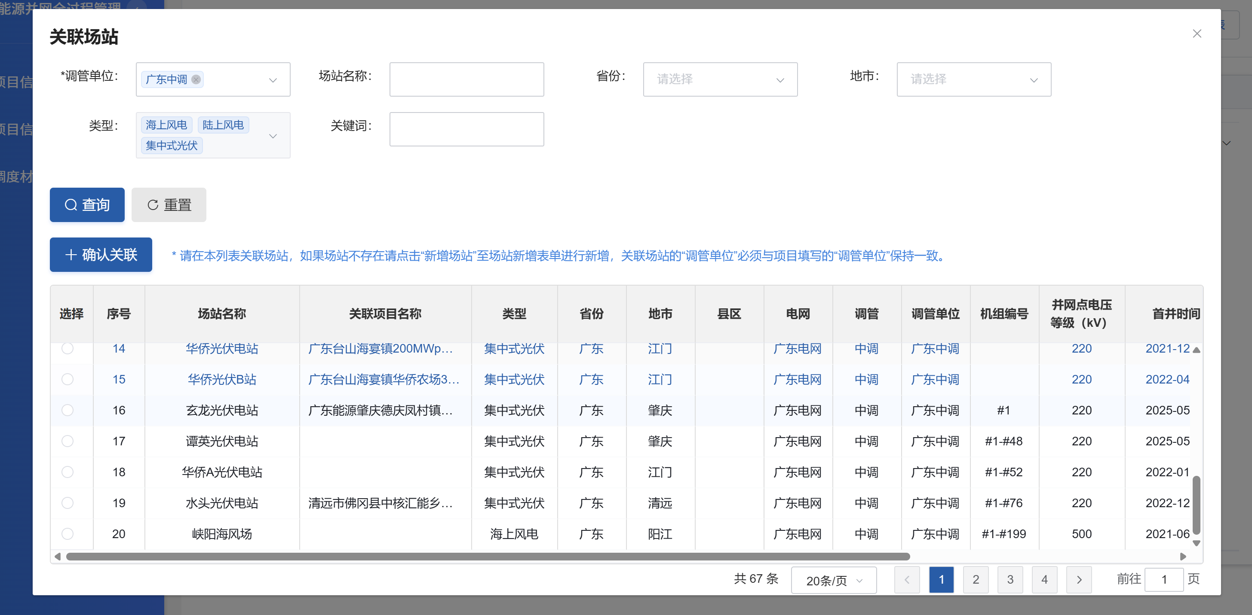Viewport: 1252px width, 615px height.
Task: Select radio for row 15 华侨光伏B站
Action: [68, 379]
